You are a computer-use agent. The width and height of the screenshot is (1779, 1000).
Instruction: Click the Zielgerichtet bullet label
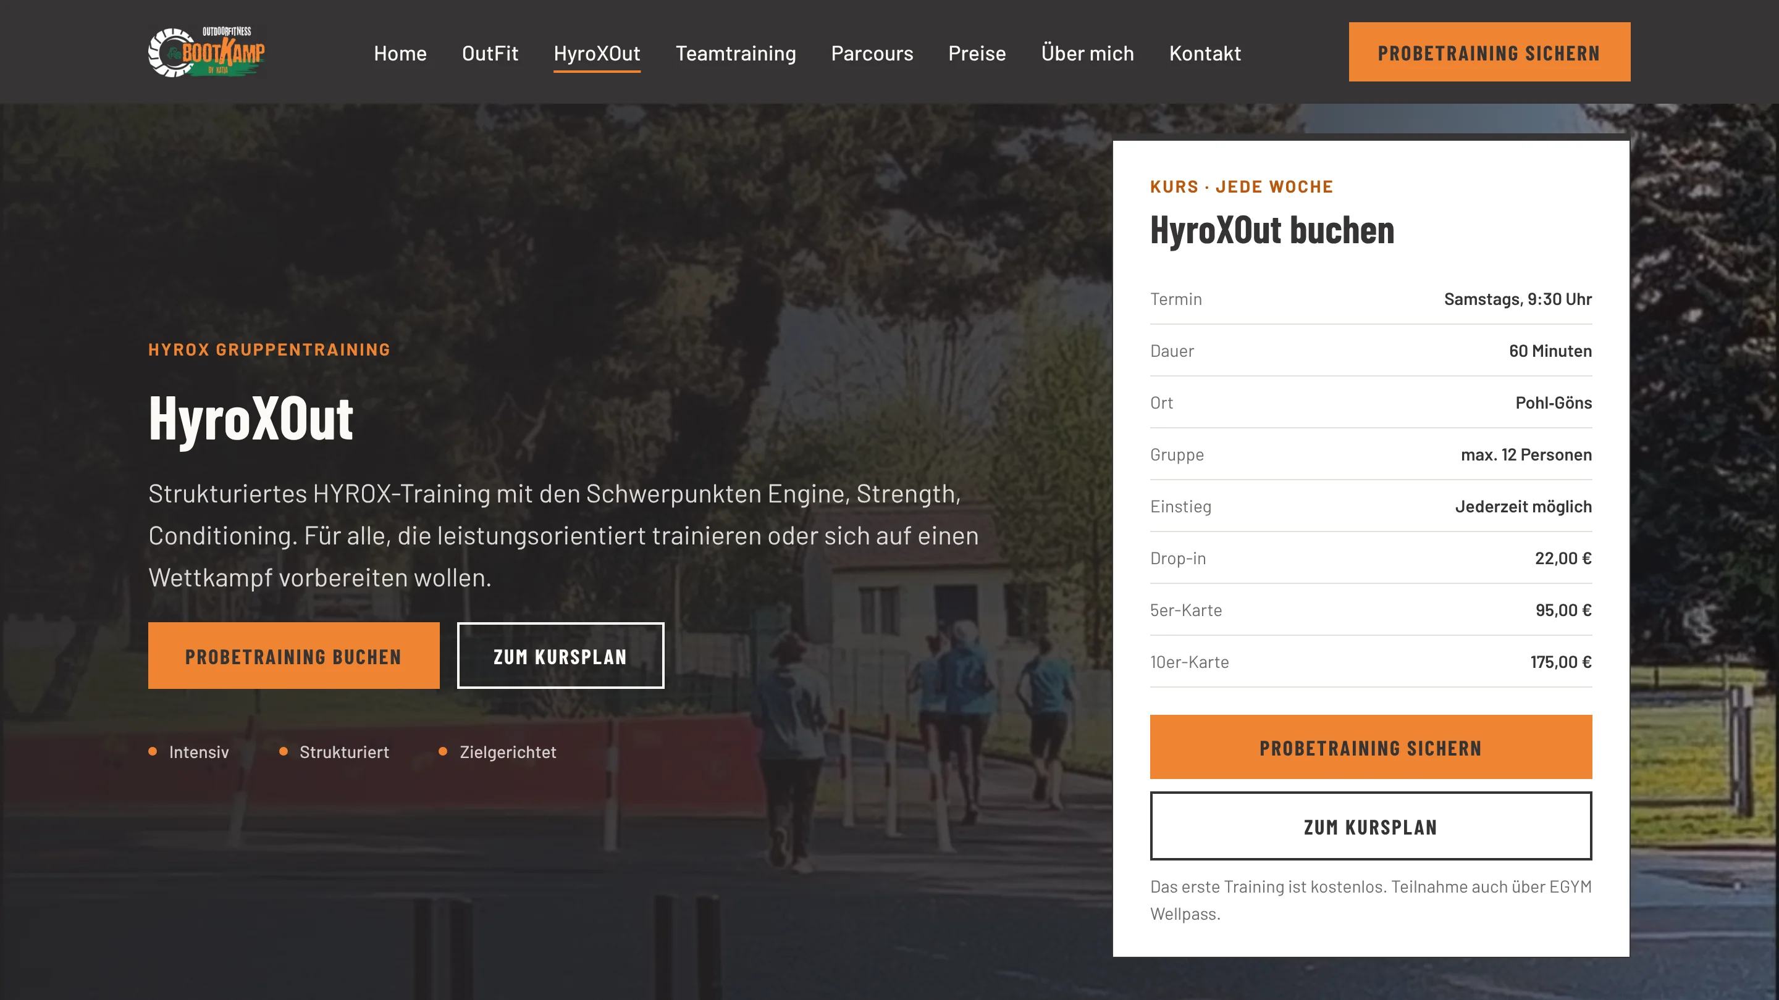[508, 752]
